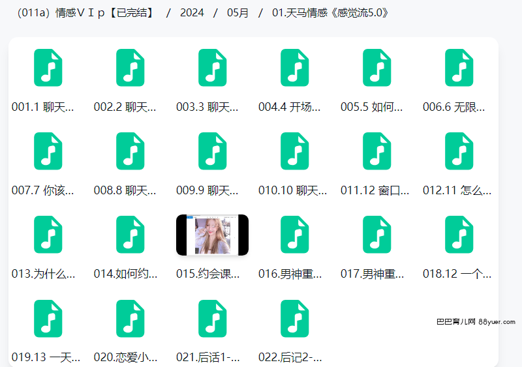Choose audio icon for 021.后话1-
Image resolution: width=522 pixels, height=367 pixels.
[x=213, y=318]
